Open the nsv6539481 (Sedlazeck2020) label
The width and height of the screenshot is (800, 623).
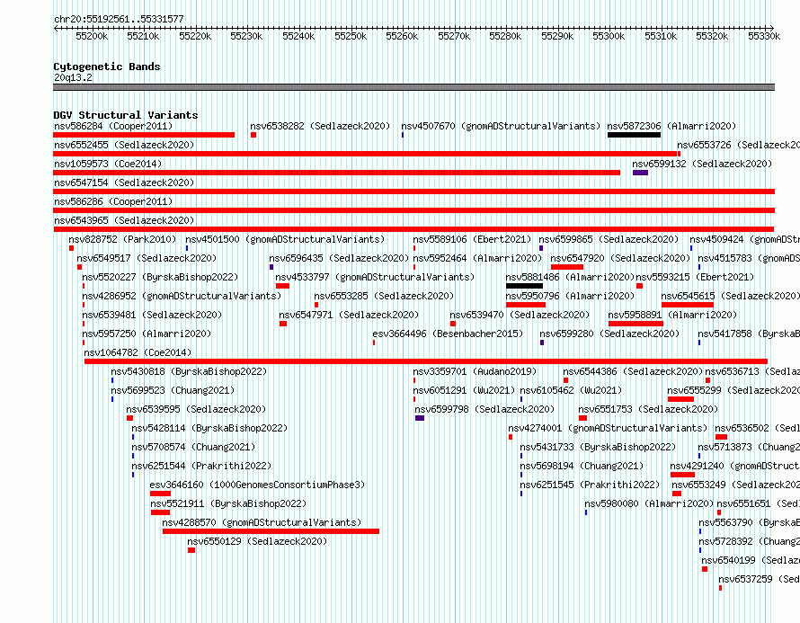point(152,315)
